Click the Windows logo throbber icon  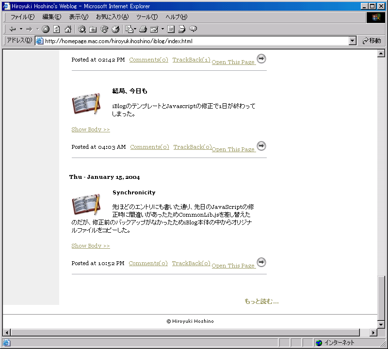coord(375,17)
